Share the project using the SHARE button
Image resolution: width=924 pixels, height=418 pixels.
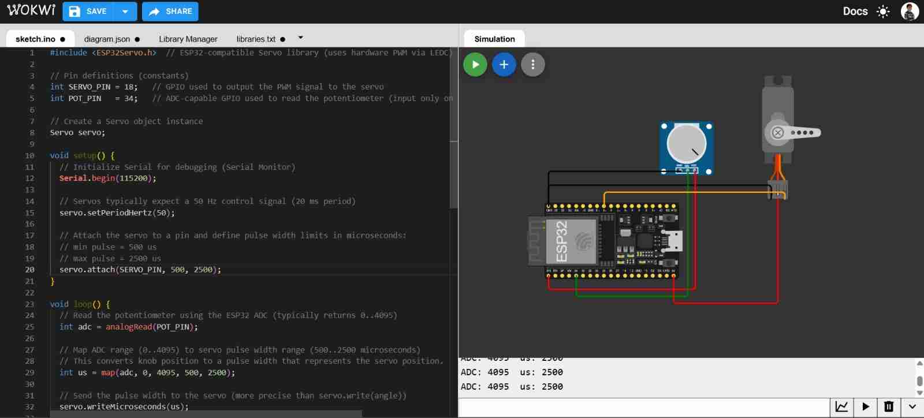tap(170, 12)
